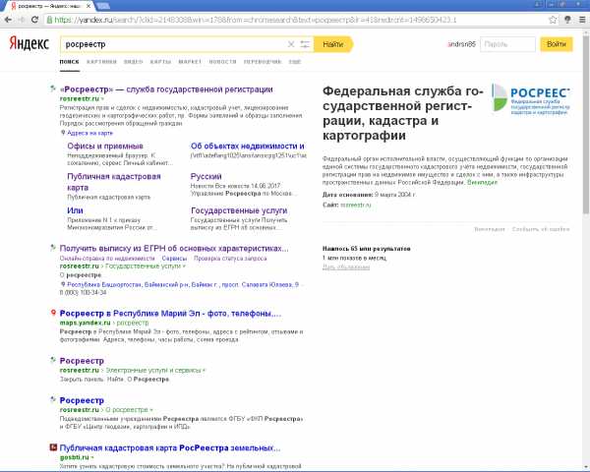Close the росреестр browser tab
The image size is (590, 472).
tap(88, 6)
